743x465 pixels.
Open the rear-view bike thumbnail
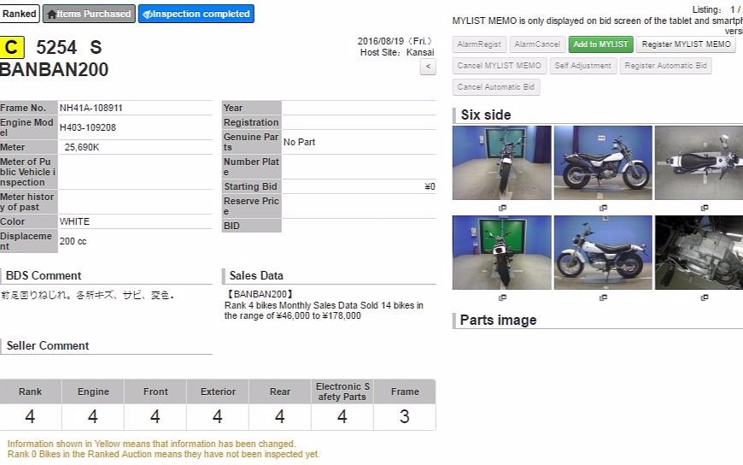pyautogui.click(x=502, y=252)
